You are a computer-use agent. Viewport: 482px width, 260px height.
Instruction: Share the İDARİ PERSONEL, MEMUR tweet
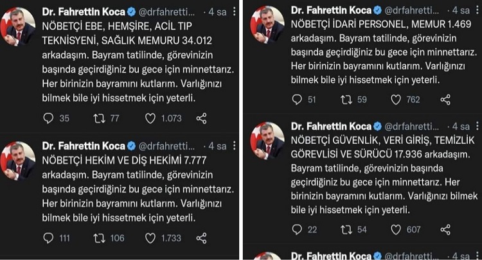(445, 100)
